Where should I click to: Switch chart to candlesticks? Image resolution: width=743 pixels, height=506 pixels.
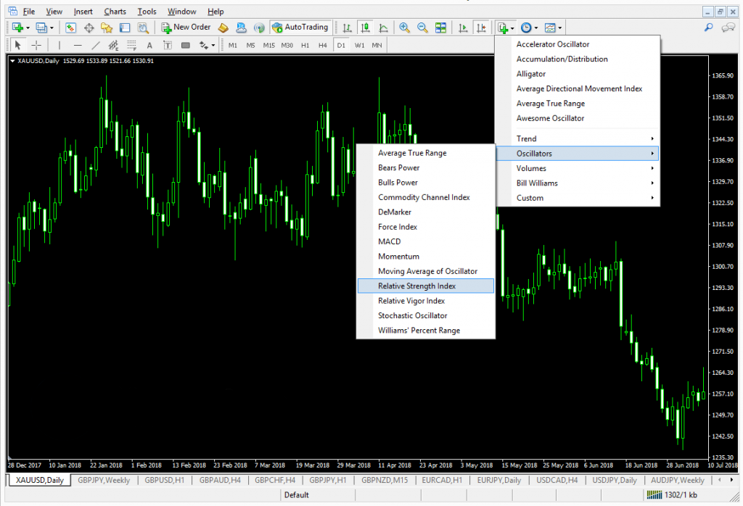coord(366,28)
